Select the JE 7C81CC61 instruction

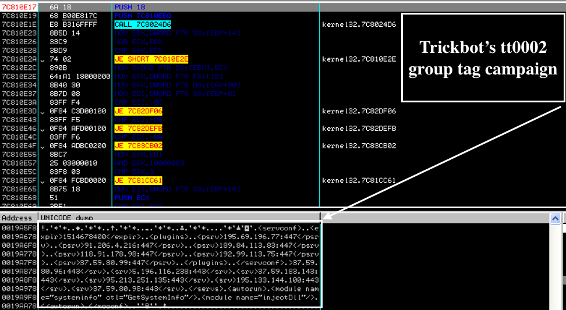point(139,180)
